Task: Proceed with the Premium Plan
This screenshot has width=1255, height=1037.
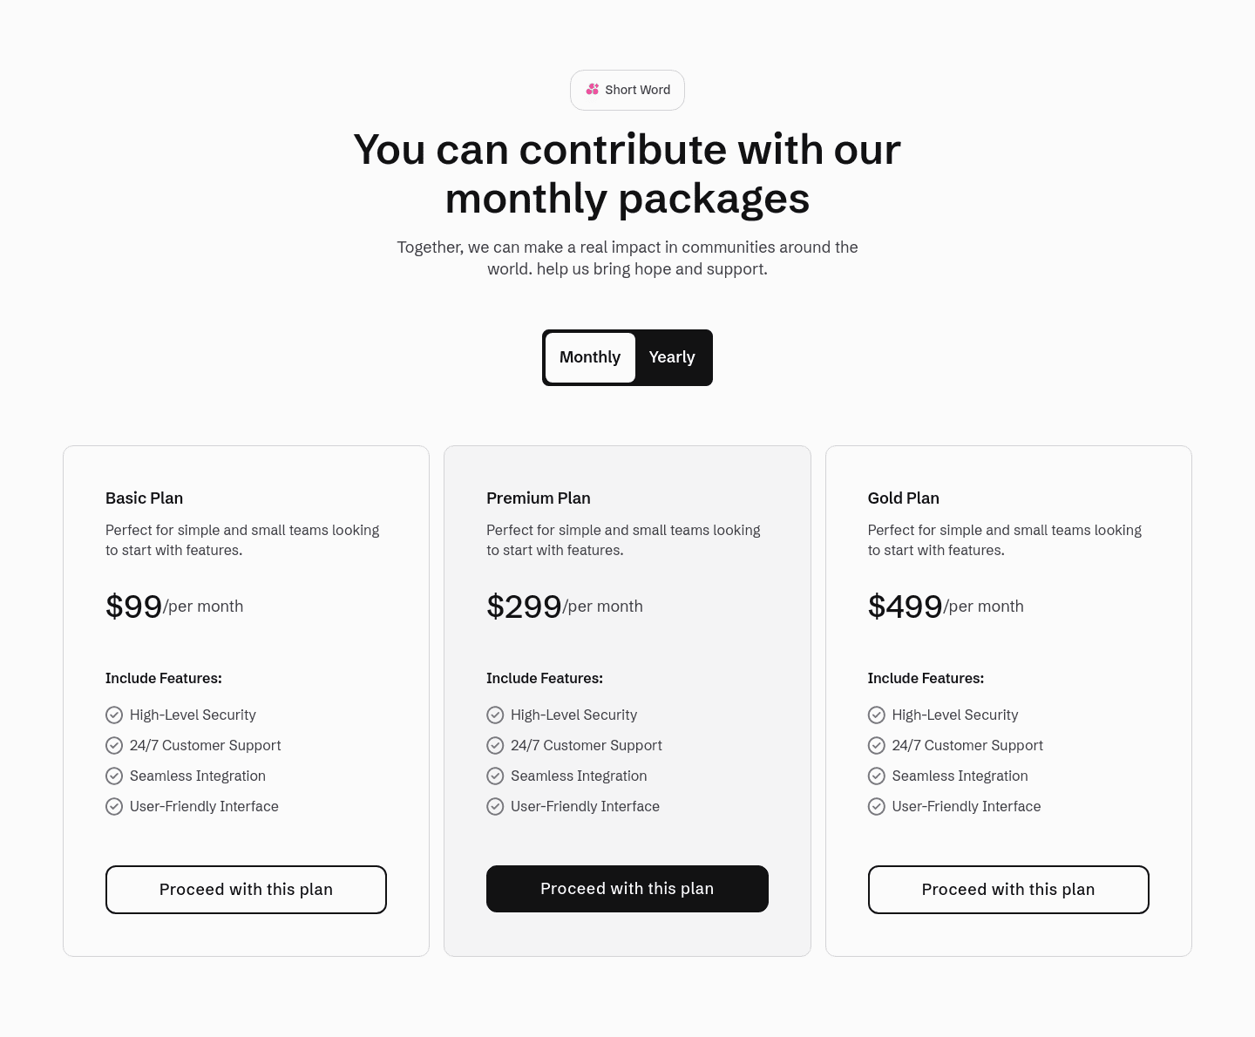Action: (x=627, y=889)
